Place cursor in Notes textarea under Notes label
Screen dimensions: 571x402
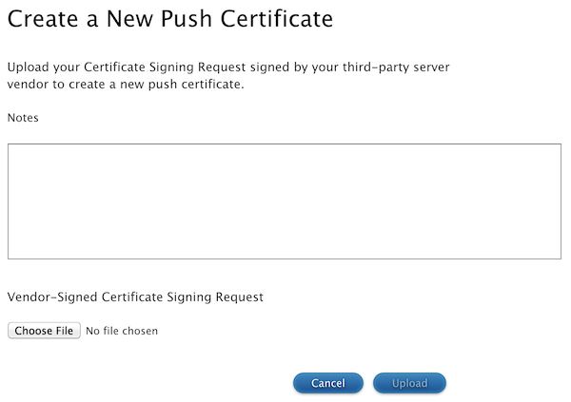[x=285, y=201]
